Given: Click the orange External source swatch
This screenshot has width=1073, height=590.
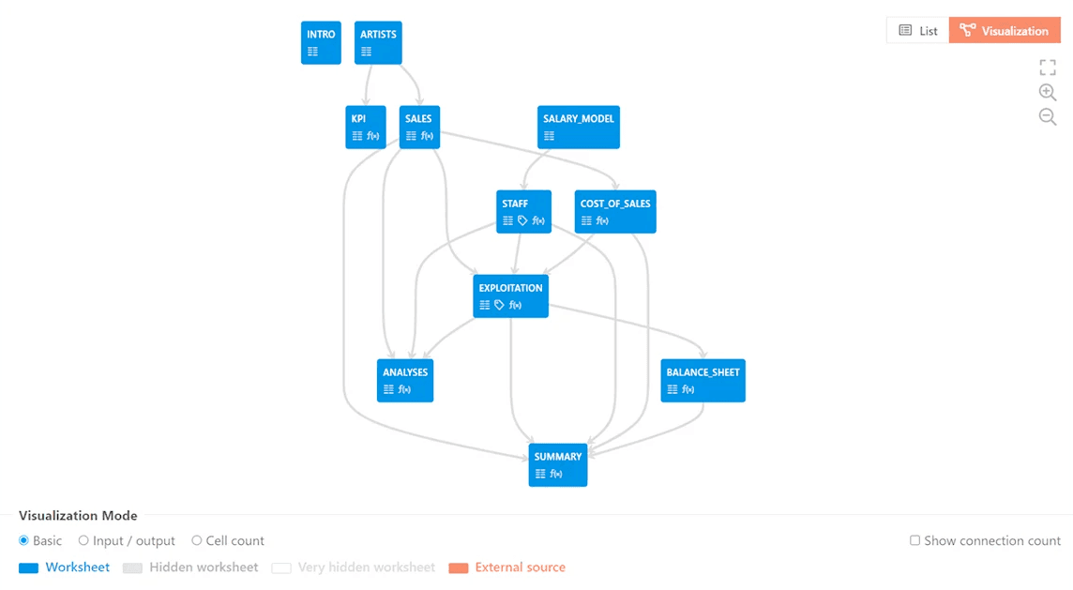Looking at the screenshot, I should (458, 568).
